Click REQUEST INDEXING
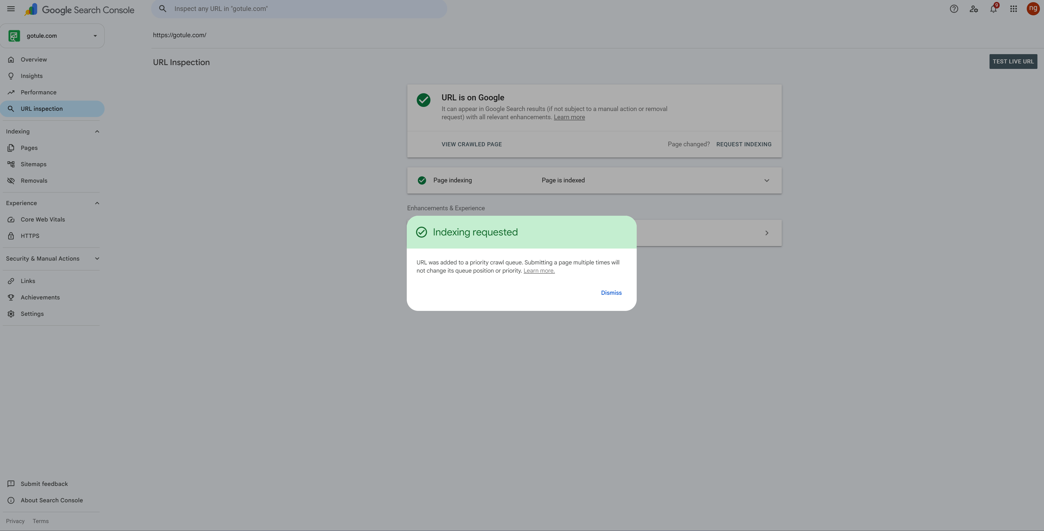1044x531 pixels. click(x=744, y=144)
